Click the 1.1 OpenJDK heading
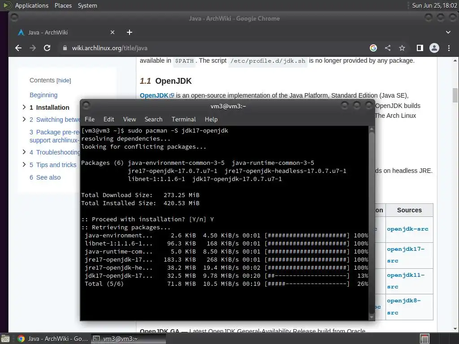Viewport: 459px width, 344px height. (x=166, y=81)
